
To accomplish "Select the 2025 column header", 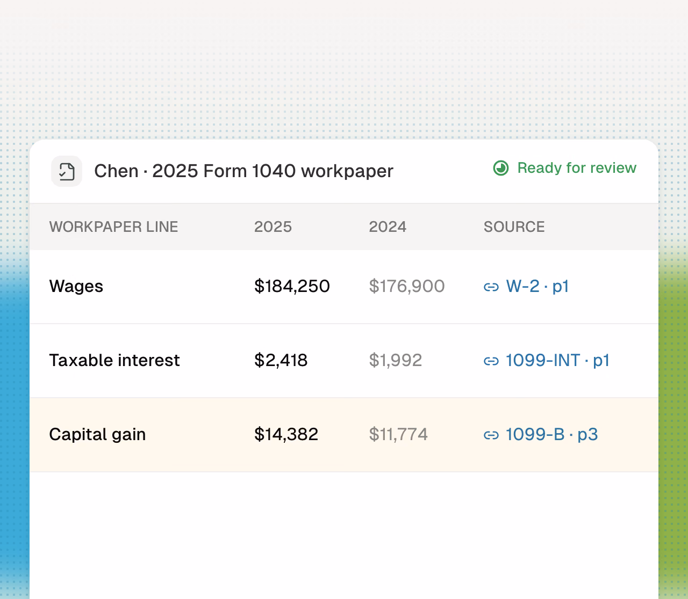I will 273,227.
